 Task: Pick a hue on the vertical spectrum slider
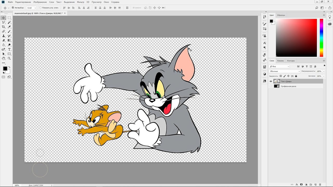click(321, 38)
